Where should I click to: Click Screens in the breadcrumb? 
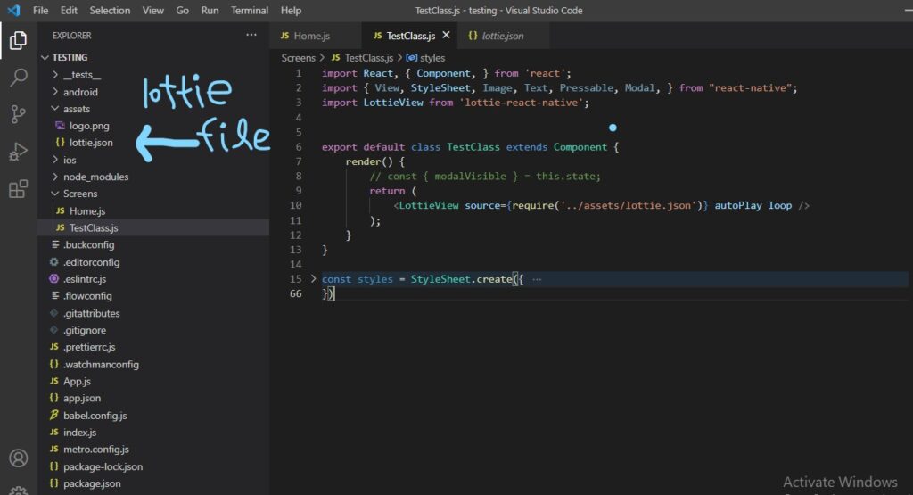click(x=298, y=58)
